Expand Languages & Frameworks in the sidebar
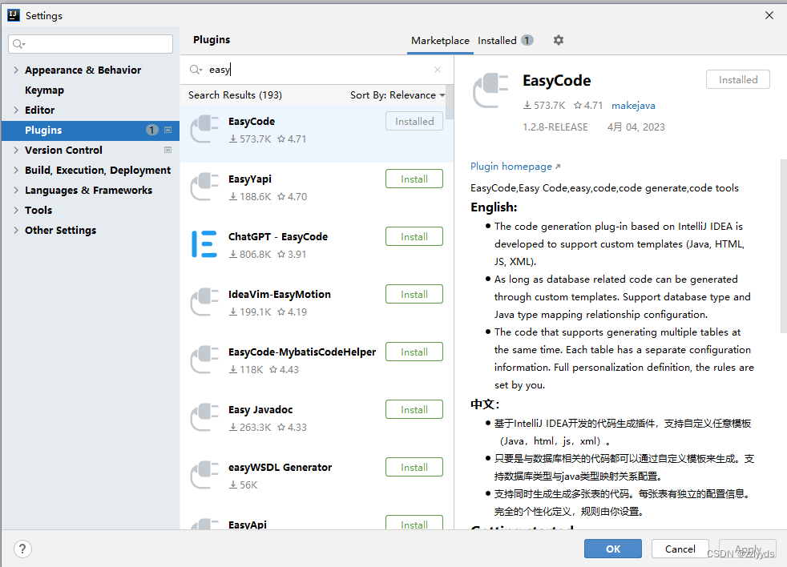The image size is (787, 567). click(x=14, y=190)
